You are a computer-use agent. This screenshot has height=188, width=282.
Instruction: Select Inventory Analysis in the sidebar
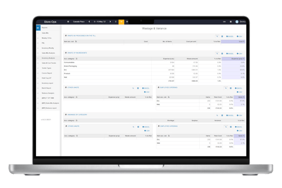point(48,58)
